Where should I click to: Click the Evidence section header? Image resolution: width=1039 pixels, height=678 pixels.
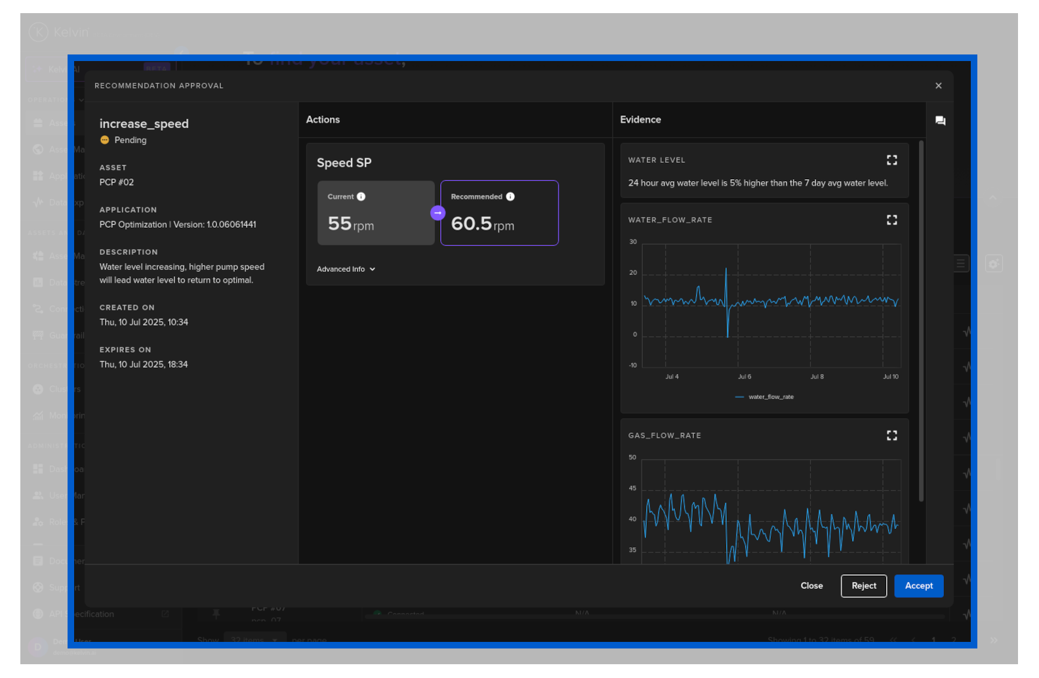pyautogui.click(x=640, y=119)
